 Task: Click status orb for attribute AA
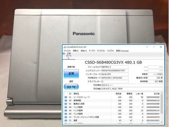66,111
